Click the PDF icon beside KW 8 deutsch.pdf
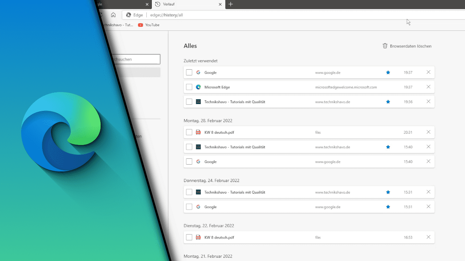The image size is (465, 261). (198, 132)
